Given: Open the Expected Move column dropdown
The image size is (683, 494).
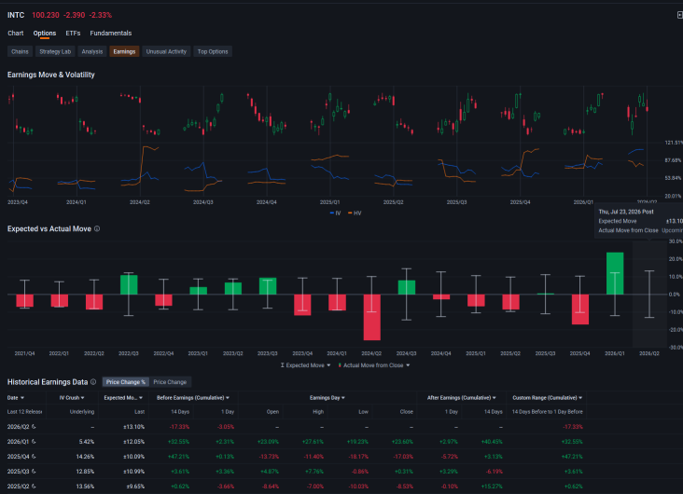Looking at the screenshot, I should (x=123, y=398).
